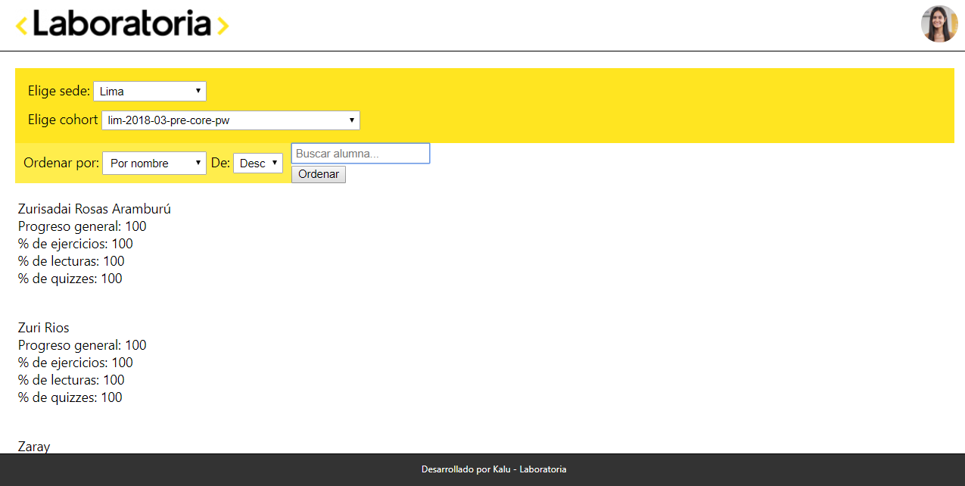Click Zurisadai's % de ejercicios line
The width and height of the screenshot is (965, 486).
[x=76, y=244]
